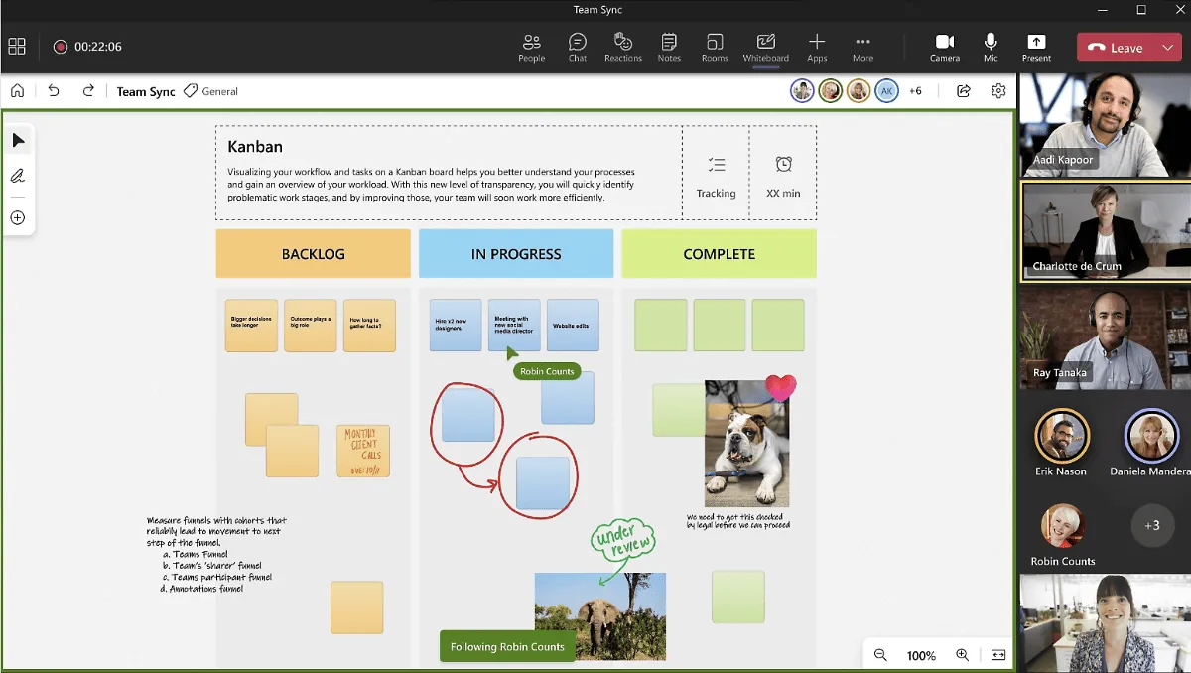The image size is (1191, 673).
Task: Select the 'Hire x2 new designers' note
Action: coord(456,325)
